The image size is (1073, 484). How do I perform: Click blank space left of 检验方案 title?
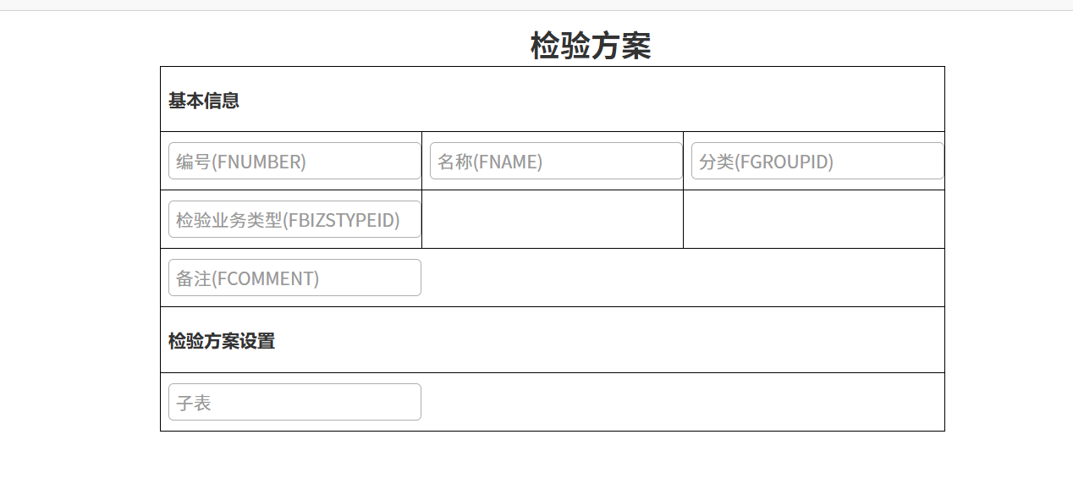[338, 44]
